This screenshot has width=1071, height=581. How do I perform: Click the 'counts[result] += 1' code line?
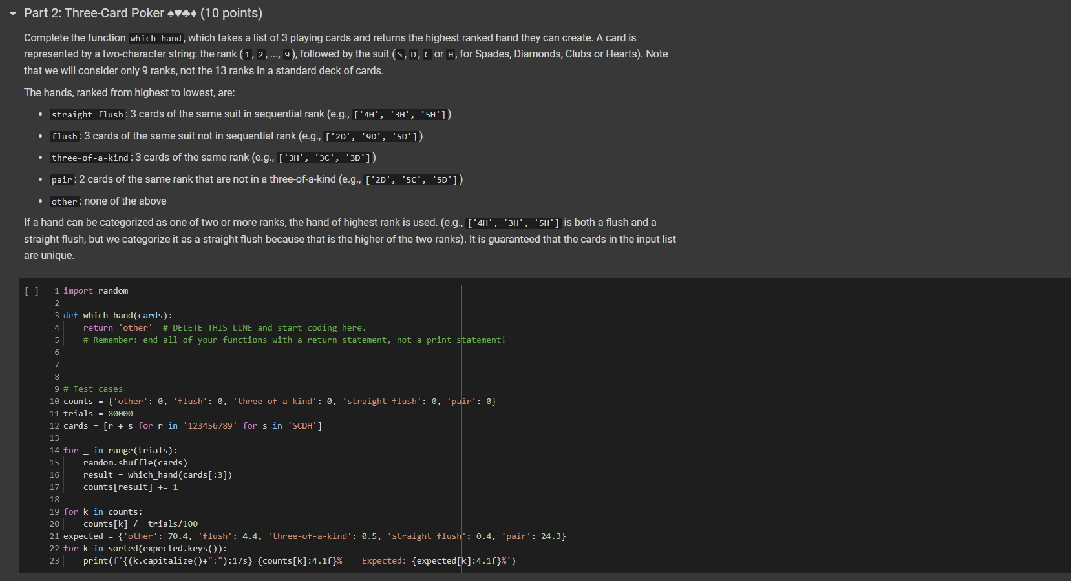click(131, 487)
